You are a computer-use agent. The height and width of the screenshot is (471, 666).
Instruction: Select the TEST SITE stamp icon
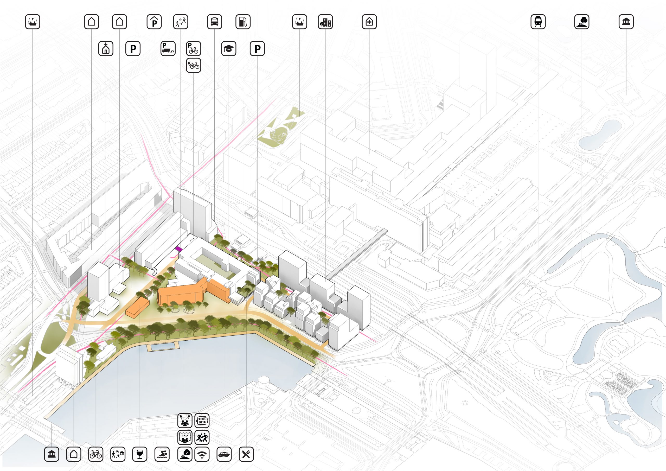click(x=202, y=421)
